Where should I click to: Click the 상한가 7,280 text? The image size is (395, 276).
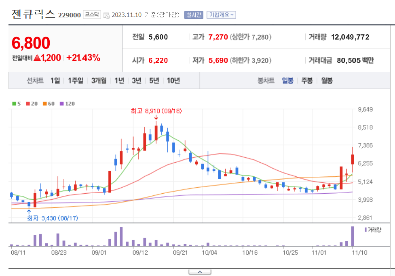[x=250, y=37]
